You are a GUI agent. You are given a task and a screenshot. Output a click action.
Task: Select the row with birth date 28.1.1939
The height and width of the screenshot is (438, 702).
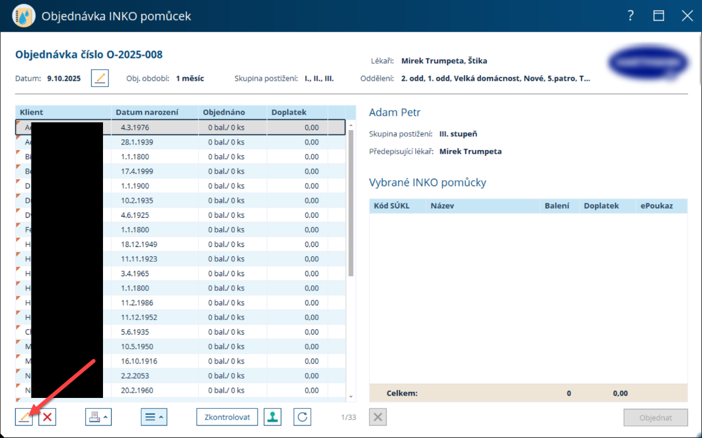181,142
